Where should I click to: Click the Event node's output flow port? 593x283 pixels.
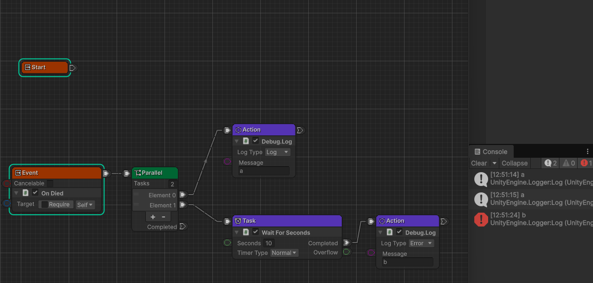[x=106, y=173]
